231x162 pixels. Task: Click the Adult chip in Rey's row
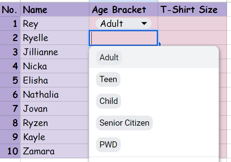112,24
